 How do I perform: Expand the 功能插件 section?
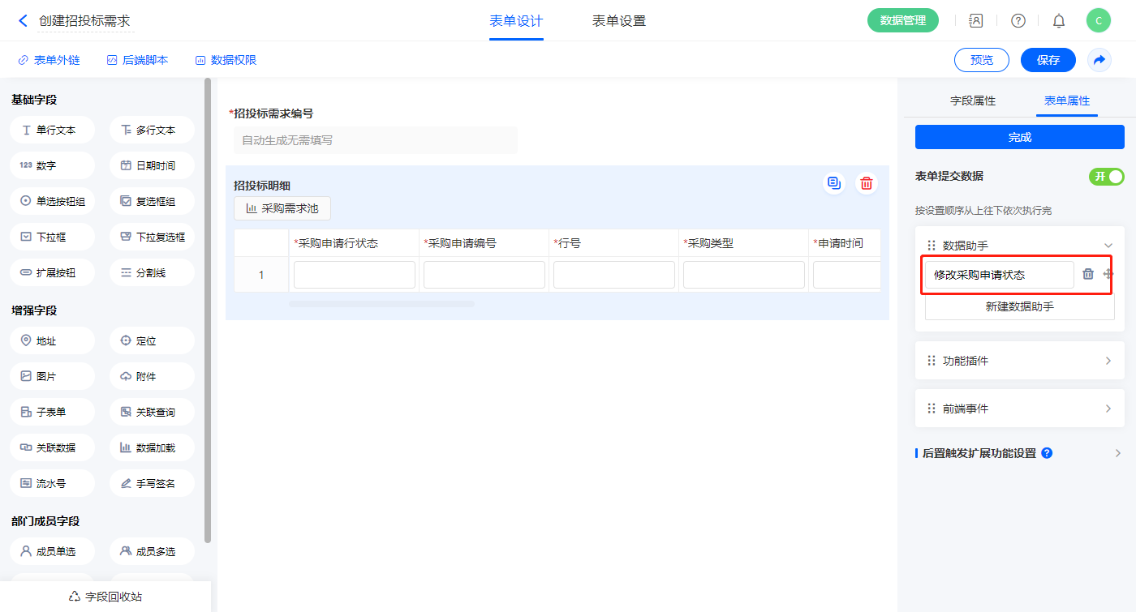tap(1108, 361)
